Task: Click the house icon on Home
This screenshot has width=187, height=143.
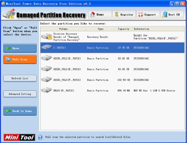Action: (x=92, y=15)
